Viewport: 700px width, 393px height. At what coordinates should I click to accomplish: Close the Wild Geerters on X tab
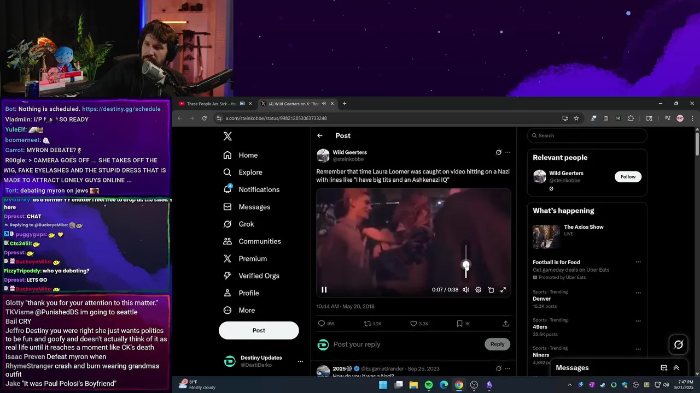coord(332,104)
